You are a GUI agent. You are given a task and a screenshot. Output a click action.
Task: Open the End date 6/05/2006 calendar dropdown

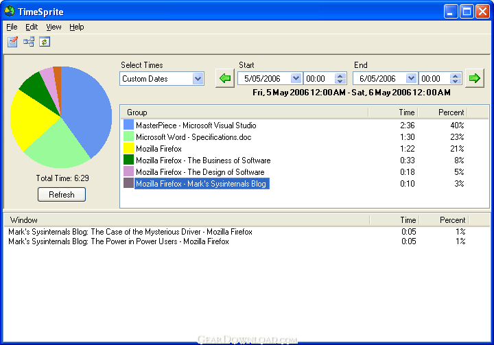[x=411, y=78]
